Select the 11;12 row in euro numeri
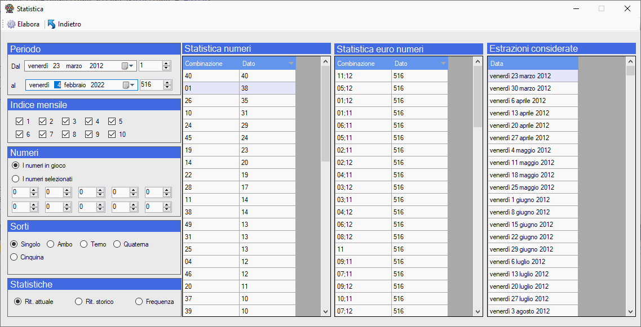 click(x=391, y=76)
